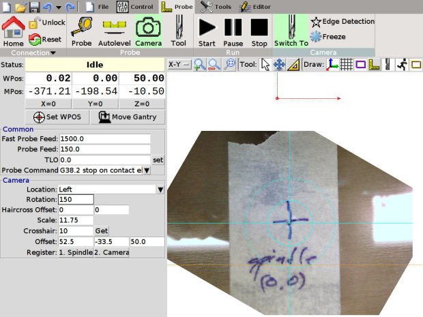Edit the camera Scale field
Viewport: 423px width, 317px height.
(76, 220)
